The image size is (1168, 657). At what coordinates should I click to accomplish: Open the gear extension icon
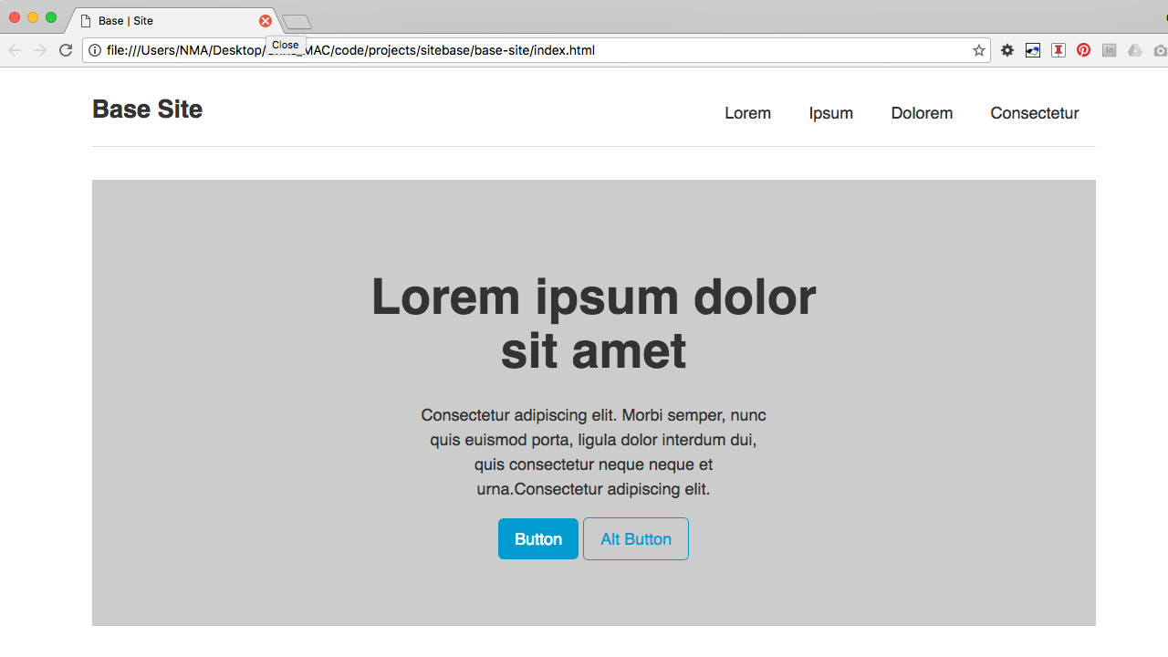tap(1007, 50)
